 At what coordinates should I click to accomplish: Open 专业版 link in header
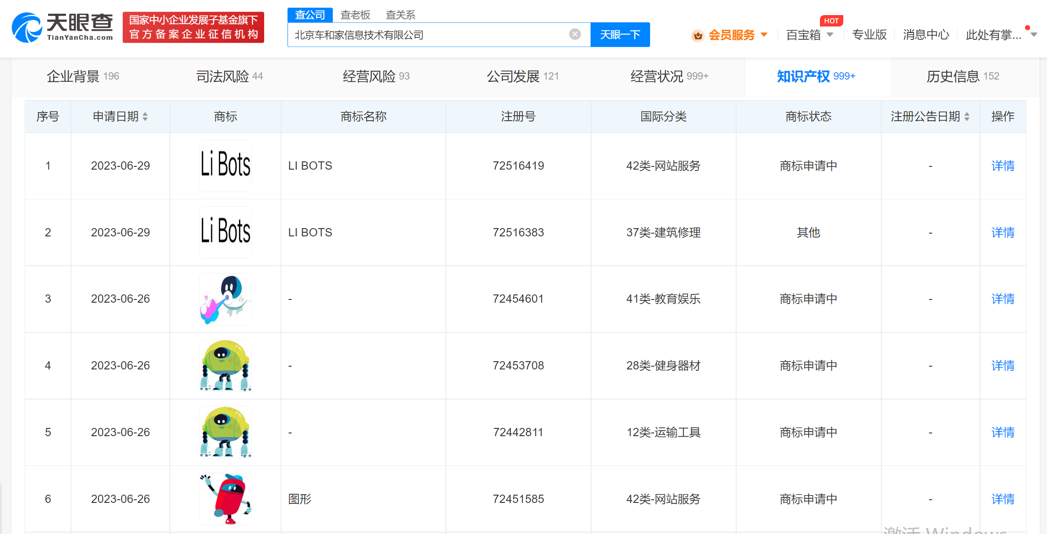[869, 35]
